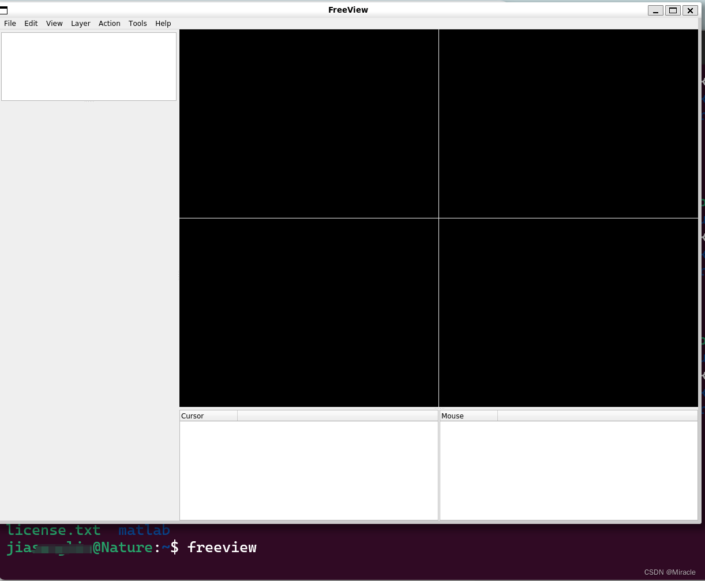Open the Help menu
Image resolution: width=705 pixels, height=581 pixels.
(163, 24)
